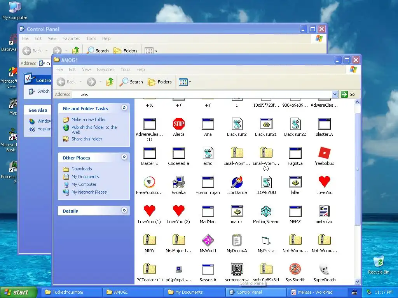Select the MyDoom.A file icon
This screenshot has height=298, width=398.
click(237, 241)
